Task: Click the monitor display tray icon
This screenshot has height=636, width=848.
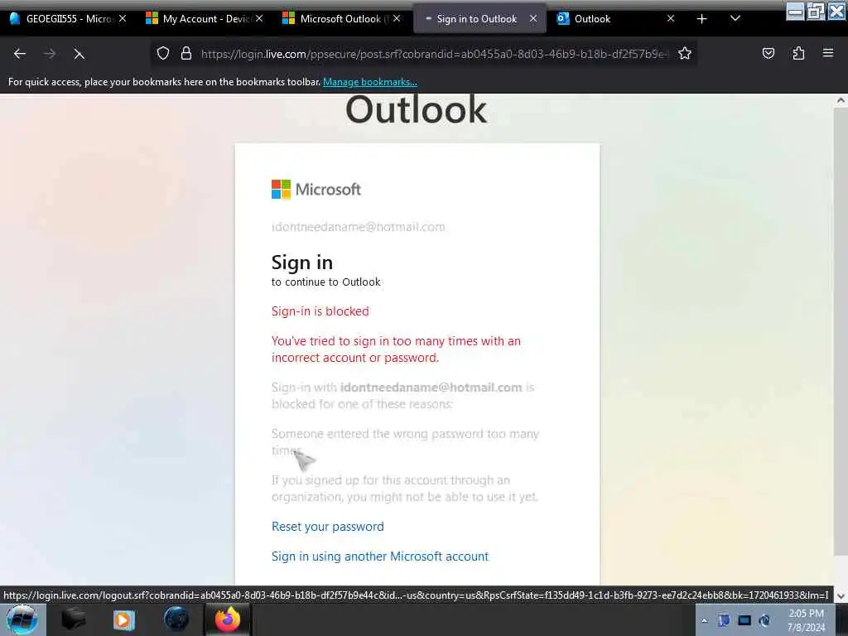Action: 744,620
